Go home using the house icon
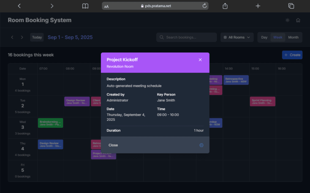The height and width of the screenshot is (193, 310). (298, 20)
